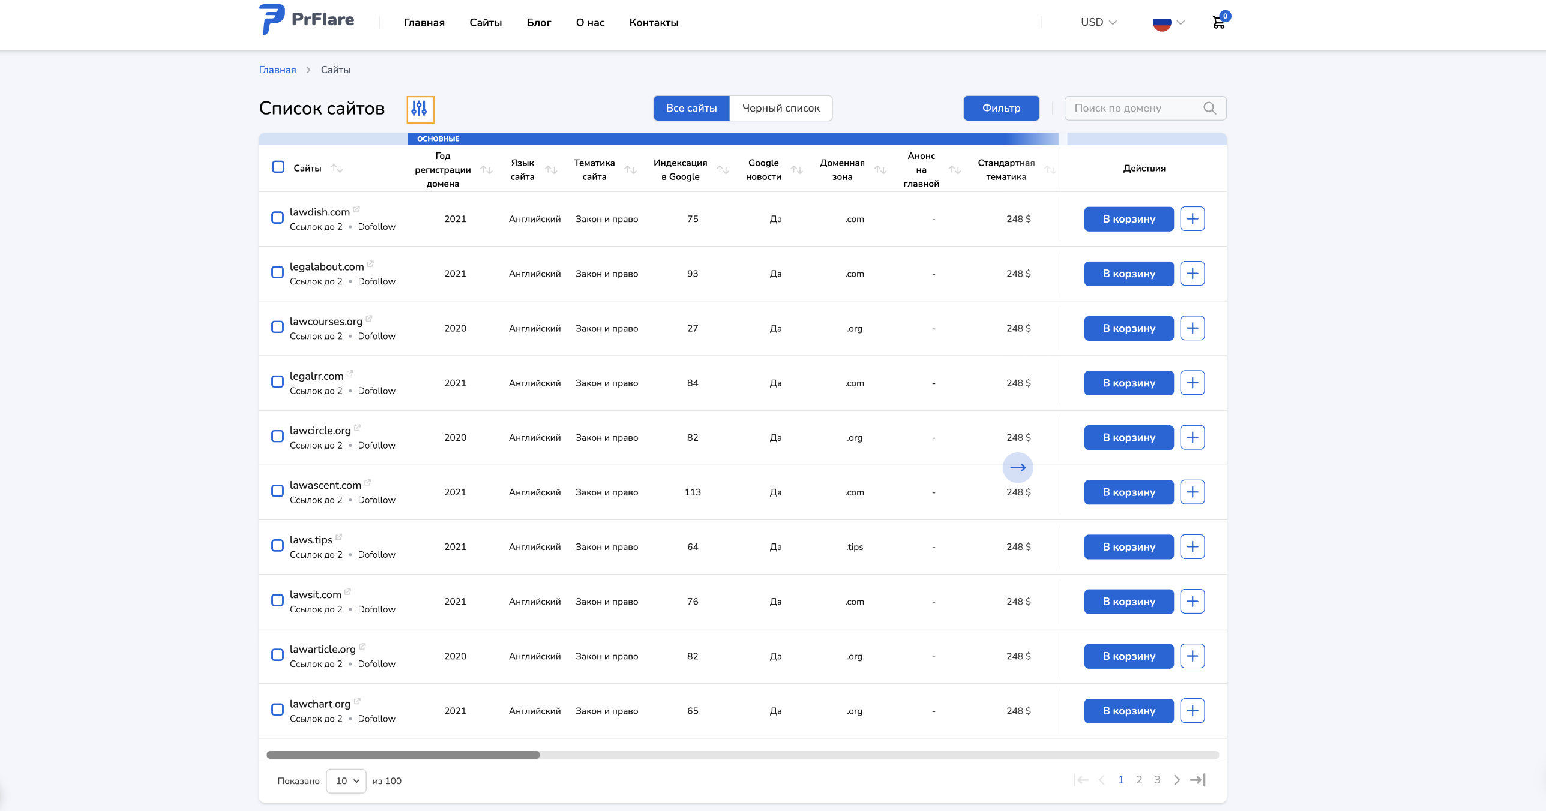1546x811 pixels.
Task: Open О нас in the top menu
Action: point(590,23)
